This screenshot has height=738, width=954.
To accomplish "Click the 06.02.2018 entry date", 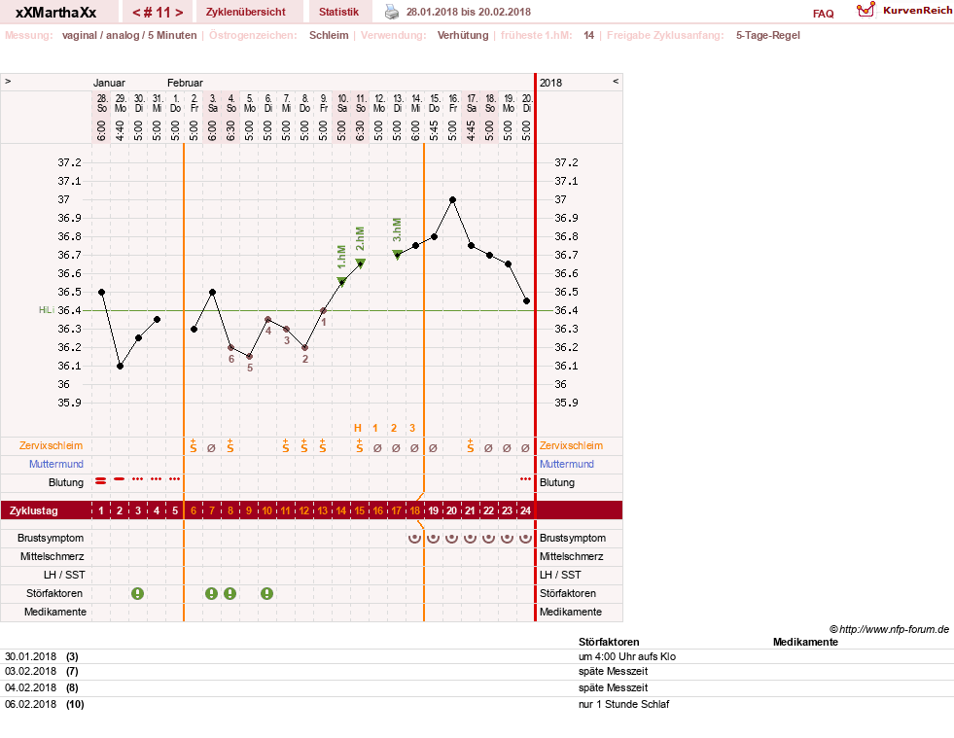I will coord(30,704).
